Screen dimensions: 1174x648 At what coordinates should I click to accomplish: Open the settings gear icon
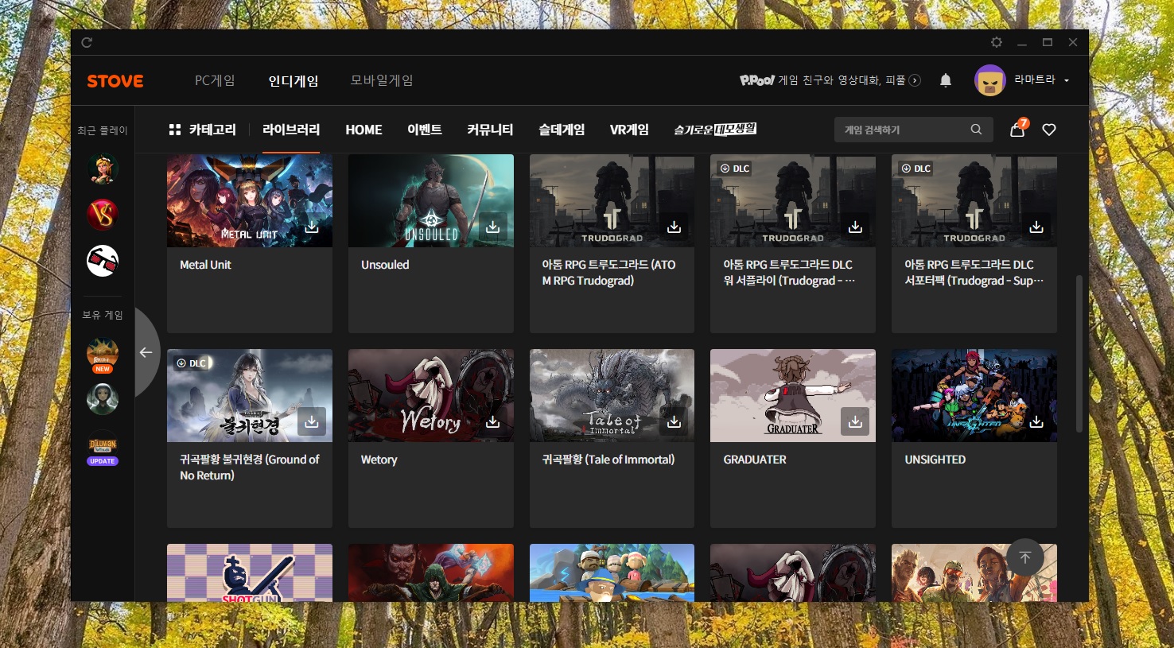coord(996,42)
